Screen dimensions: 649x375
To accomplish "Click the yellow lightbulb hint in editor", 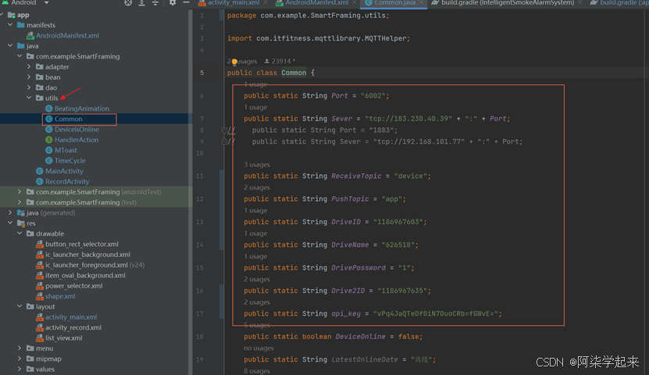I will (233, 61).
